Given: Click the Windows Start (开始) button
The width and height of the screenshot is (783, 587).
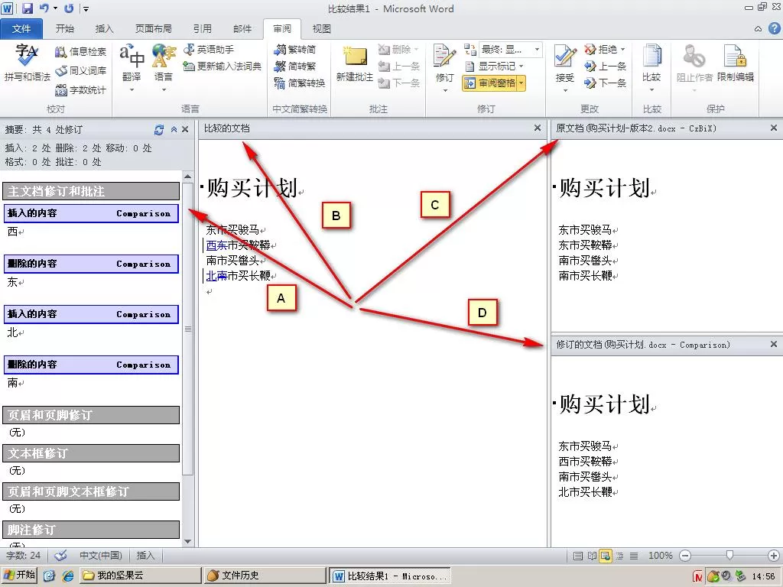Looking at the screenshot, I should (20, 576).
